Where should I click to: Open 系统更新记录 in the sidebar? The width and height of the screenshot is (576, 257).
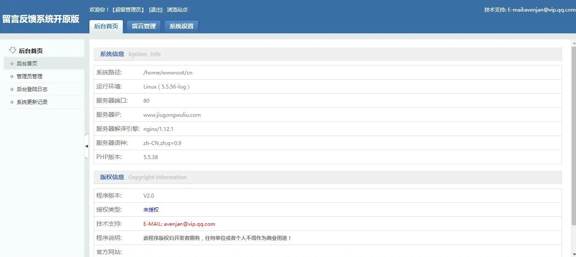pos(44,102)
